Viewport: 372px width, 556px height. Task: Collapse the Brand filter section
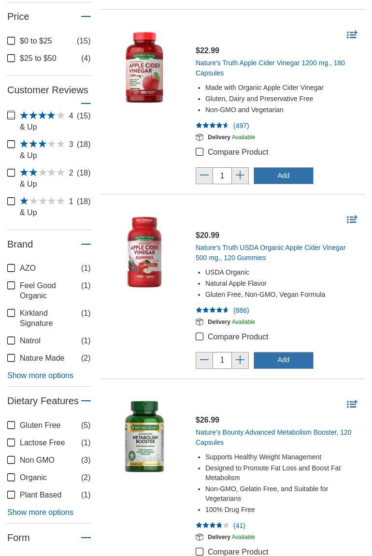86,244
